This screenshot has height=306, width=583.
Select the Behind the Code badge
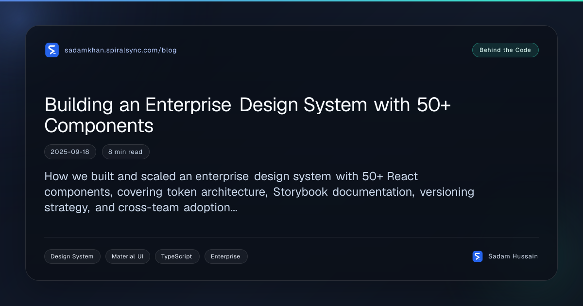(505, 50)
